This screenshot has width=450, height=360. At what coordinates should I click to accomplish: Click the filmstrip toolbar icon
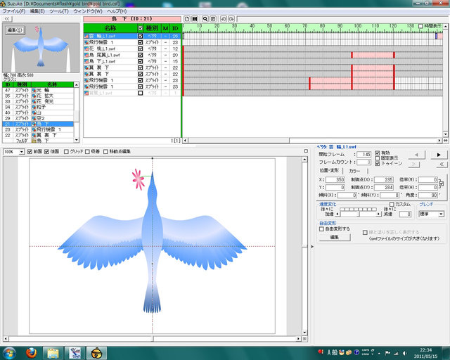pos(195,19)
